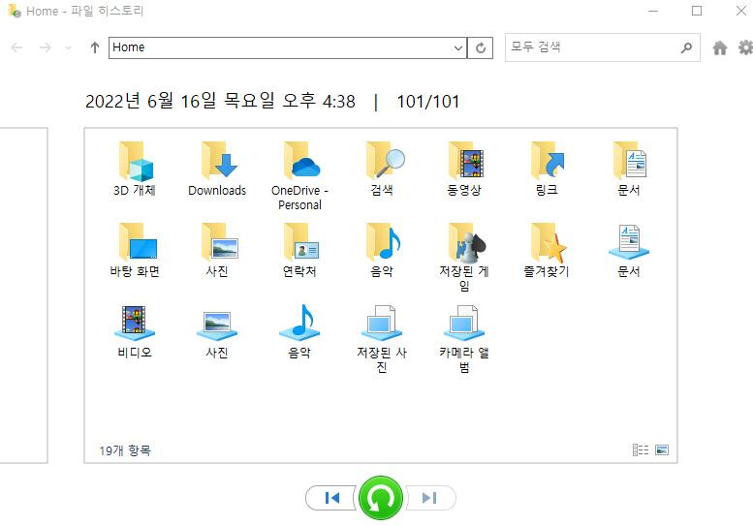This screenshot has width=753, height=526.
Task: Open the 저장된 게임 folder
Action: pos(464,257)
